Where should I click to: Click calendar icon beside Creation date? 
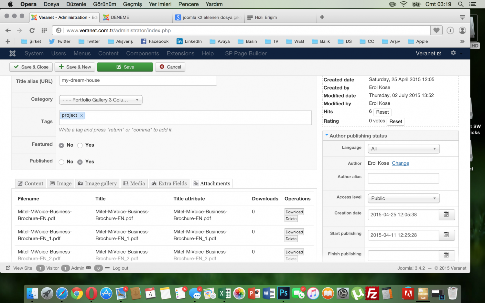(x=447, y=214)
